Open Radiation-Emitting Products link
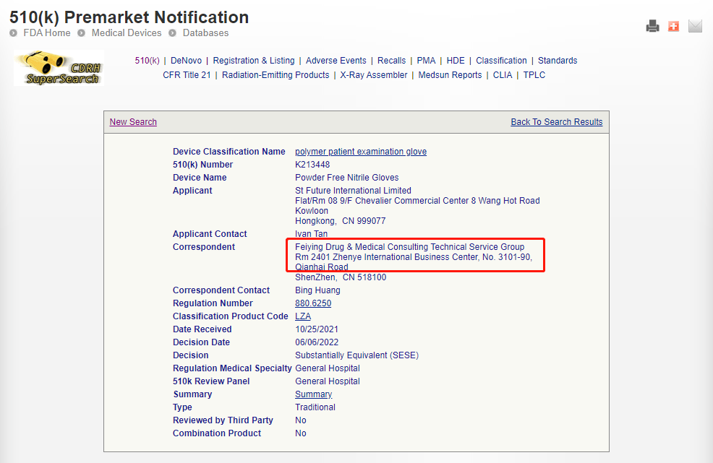This screenshot has width=713, height=463. coord(276,75)
